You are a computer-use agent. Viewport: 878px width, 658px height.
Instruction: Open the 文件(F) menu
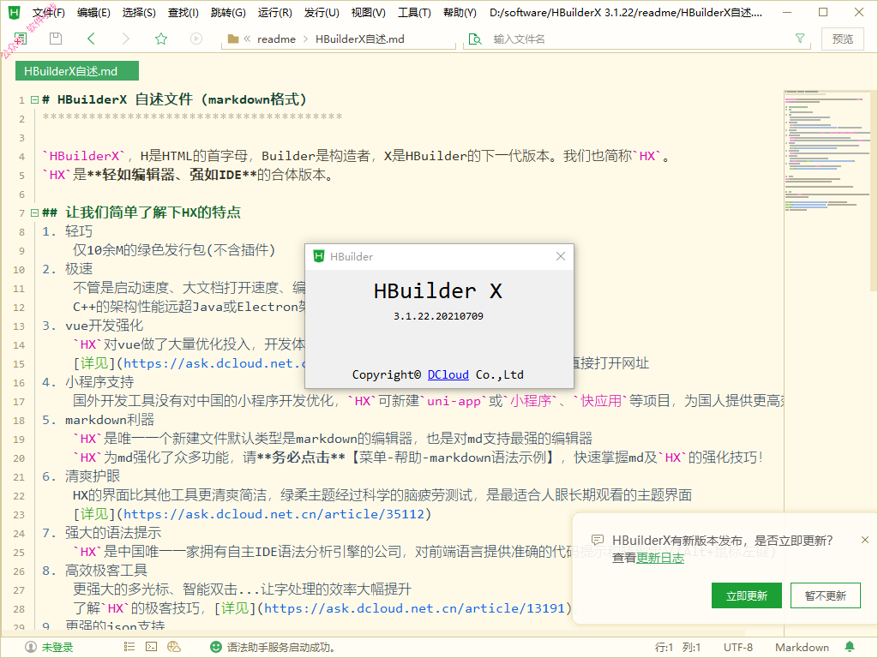pos(49,12)
